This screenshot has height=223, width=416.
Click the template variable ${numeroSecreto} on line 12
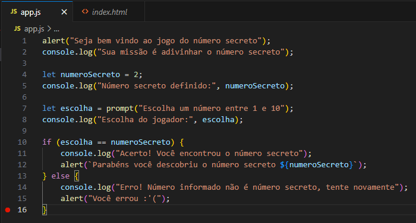click(317, 165)
